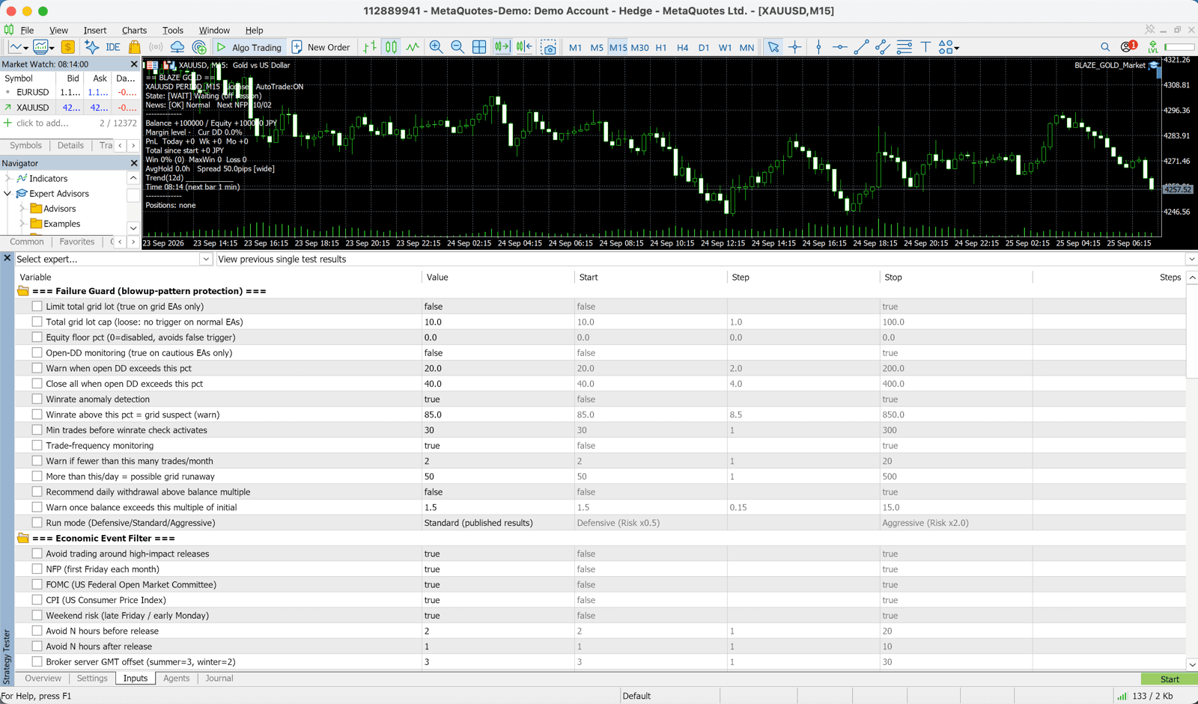Switch to the Agents tab
Image resolution: width=1198 pixels, height=704 pixels.
176,678
